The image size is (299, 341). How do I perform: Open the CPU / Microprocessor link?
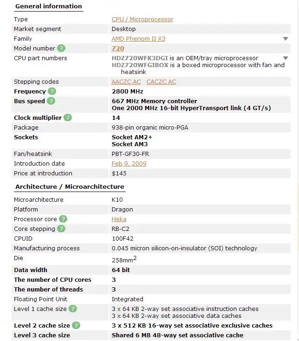tap(142, 19)
